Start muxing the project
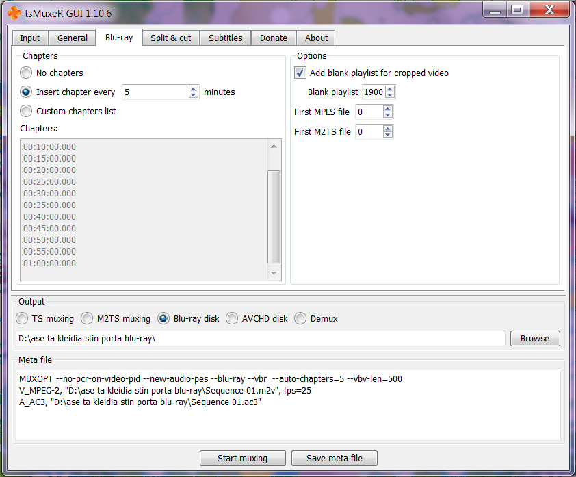Image resolution: width=576 pixels, height=477 pixels. pyautogui.click(x=242, y=459)
